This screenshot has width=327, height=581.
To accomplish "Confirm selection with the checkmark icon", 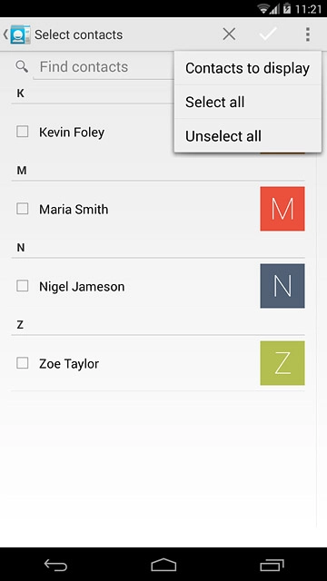I will pyautogui.click(x=268, y=34).
